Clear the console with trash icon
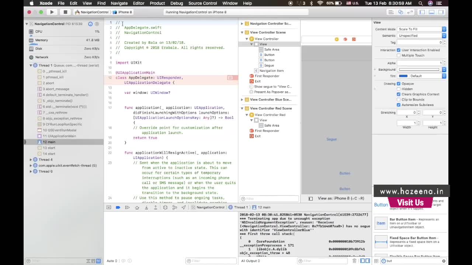 click(354, 261)
